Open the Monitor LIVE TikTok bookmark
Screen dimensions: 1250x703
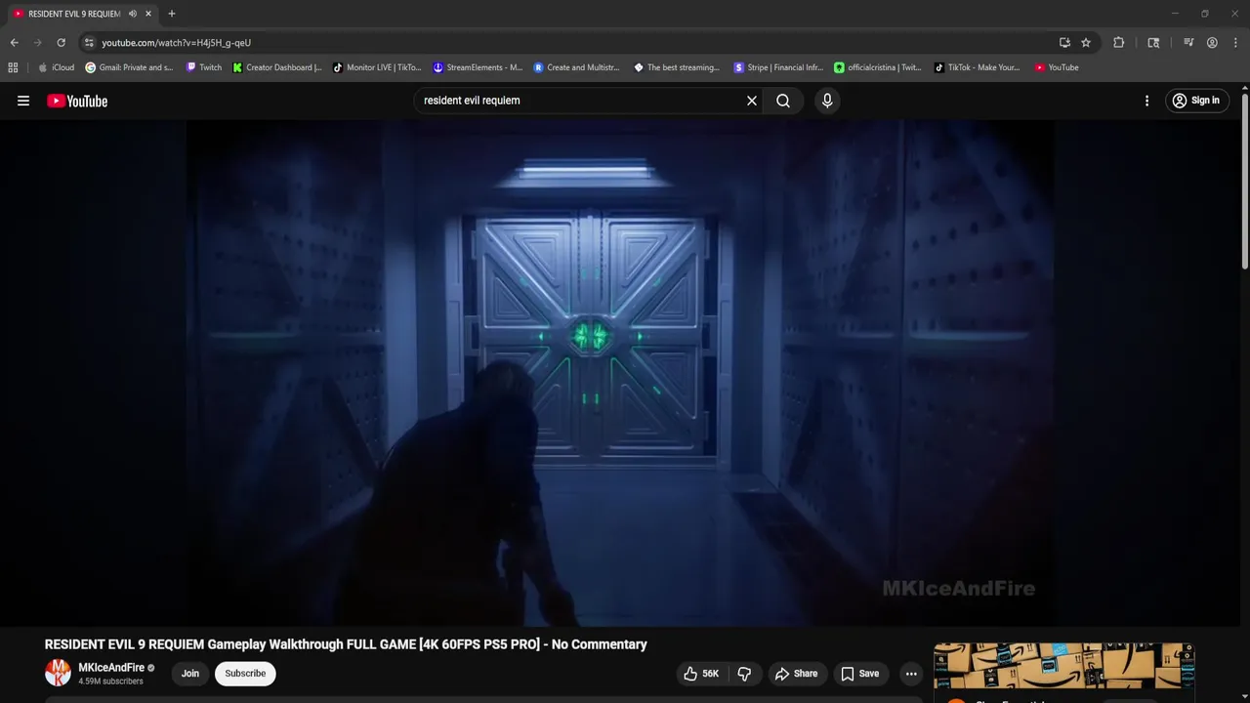click(377, 67)
